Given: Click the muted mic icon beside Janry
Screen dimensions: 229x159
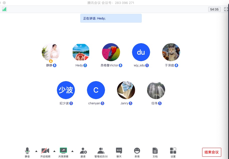Looking at the screenshot, I should click(131, 103).
